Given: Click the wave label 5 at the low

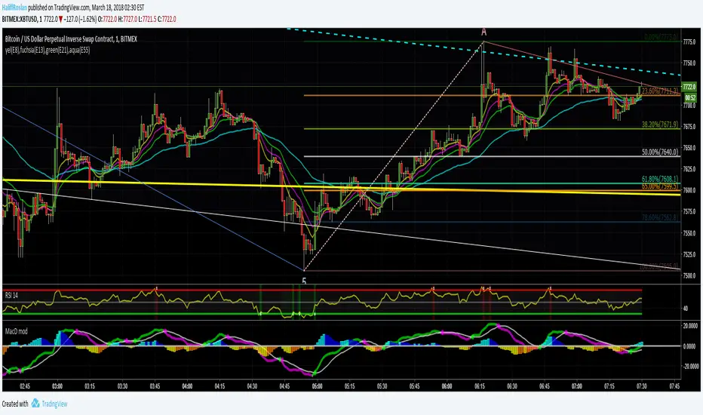Looking at the screenshot, I should tap(304, 281).
